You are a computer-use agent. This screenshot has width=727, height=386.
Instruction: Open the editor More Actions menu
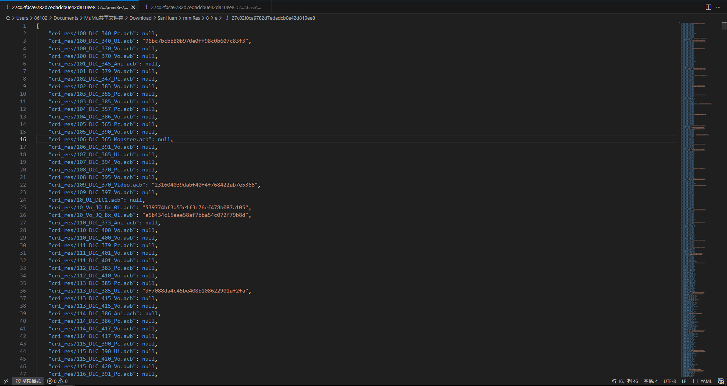[x=718, y=7]
